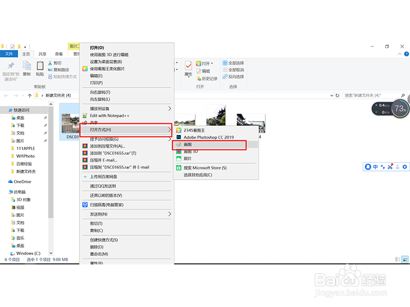Click the Edit button in ribbon
This screenshot has height=307, width=410.
[203, 71]
